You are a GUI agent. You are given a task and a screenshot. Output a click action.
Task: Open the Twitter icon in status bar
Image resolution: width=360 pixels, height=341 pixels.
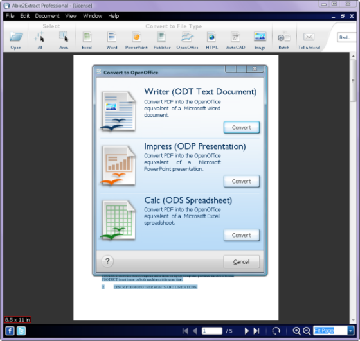point(21,331)
